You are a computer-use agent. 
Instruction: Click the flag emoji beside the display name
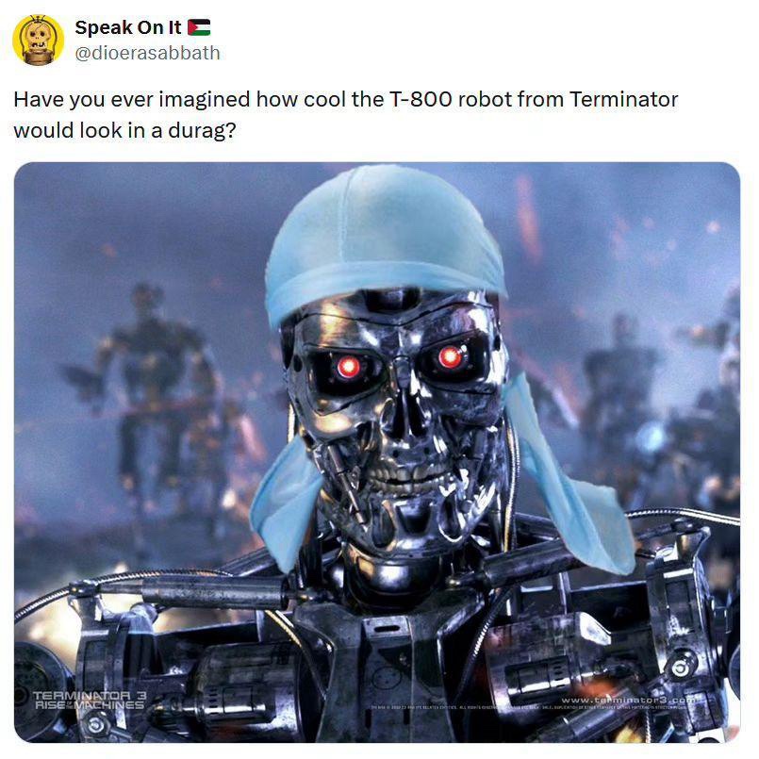pyautogui.click(x=199, y=27)
